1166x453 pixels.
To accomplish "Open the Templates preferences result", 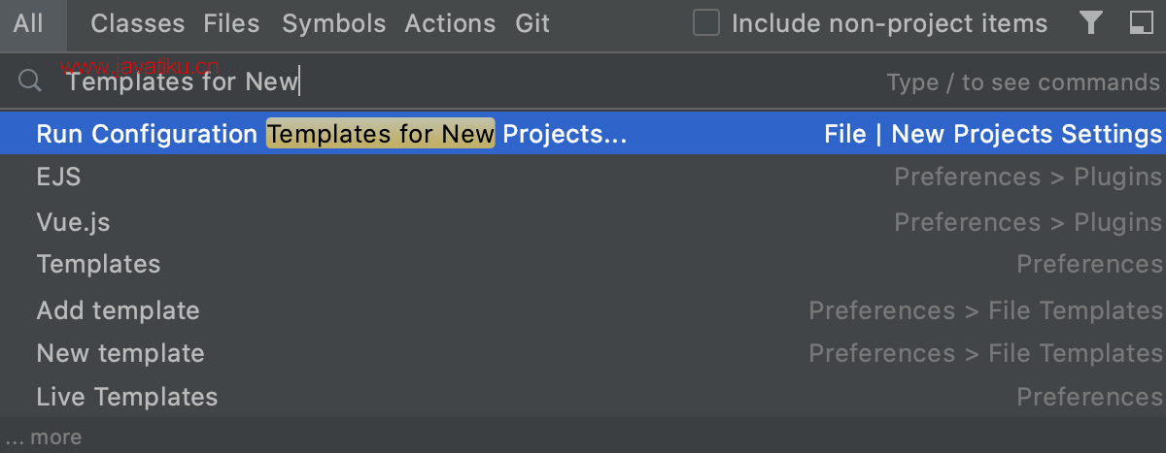I will (583, 264).
